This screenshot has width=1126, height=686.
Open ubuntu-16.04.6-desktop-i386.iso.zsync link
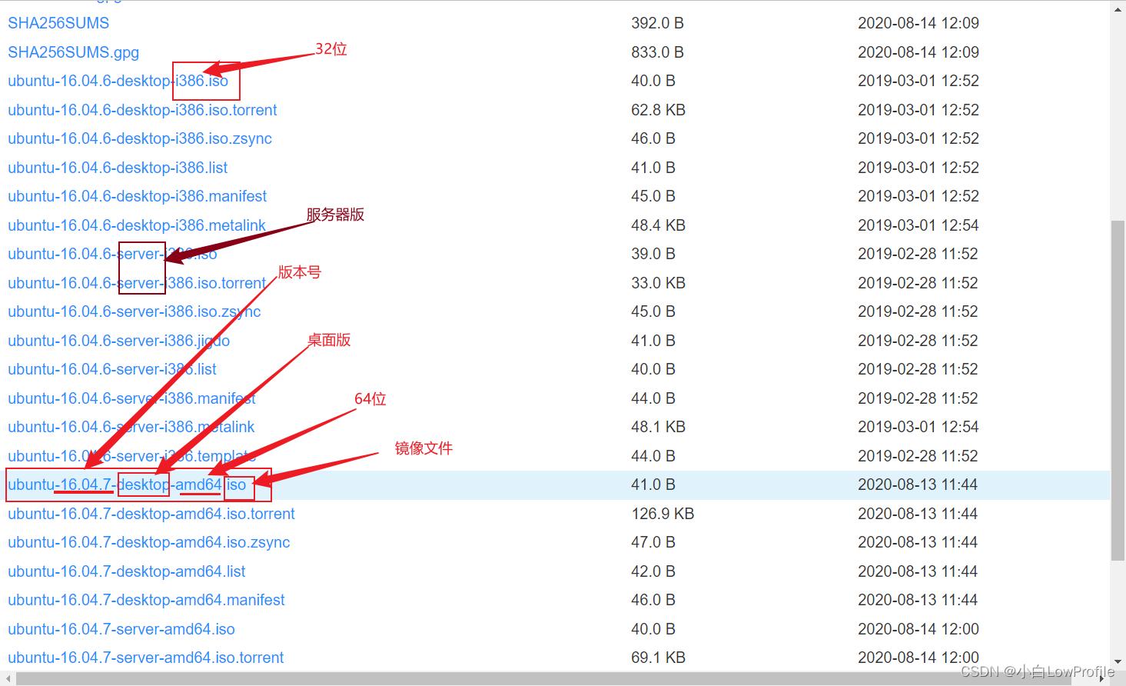click(140, 138)
